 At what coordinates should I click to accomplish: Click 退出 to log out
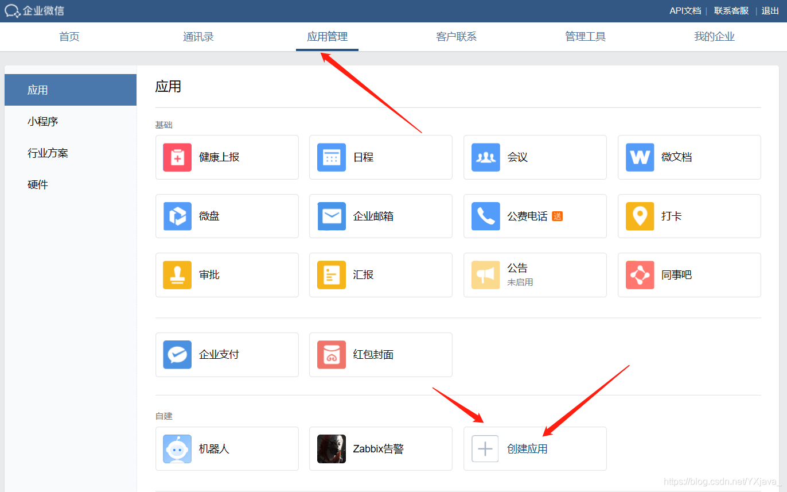770,11
